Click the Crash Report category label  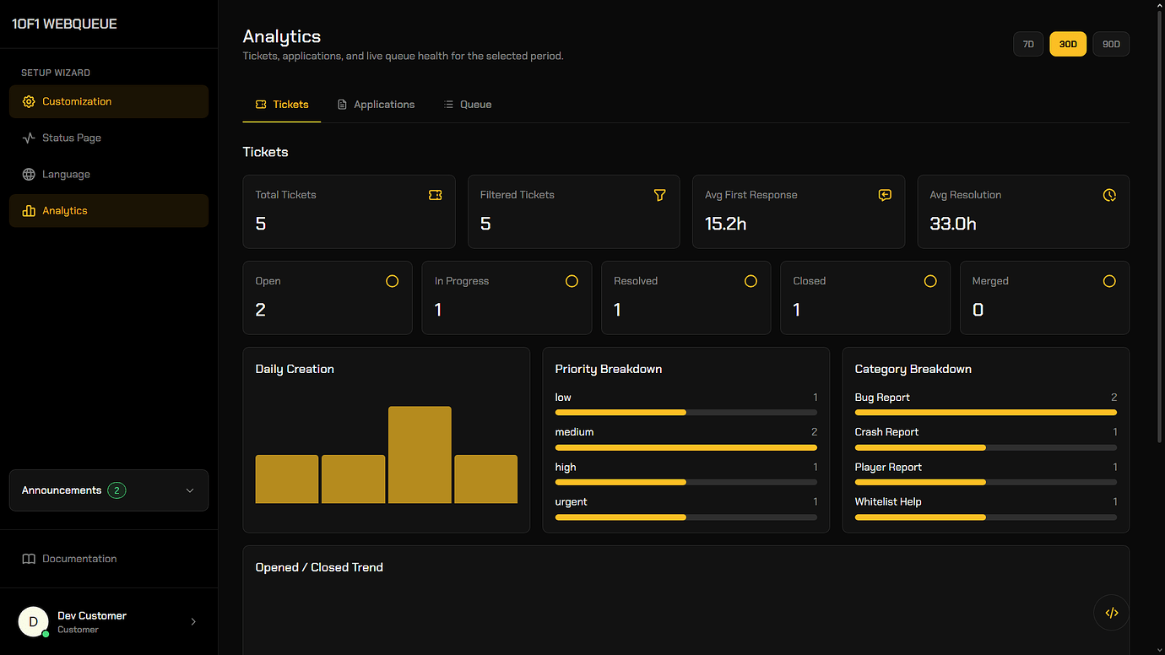tap(886, 432)
